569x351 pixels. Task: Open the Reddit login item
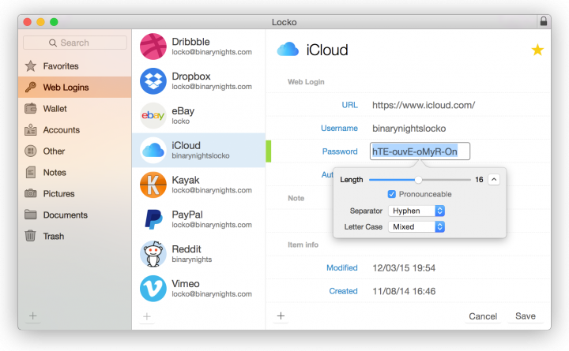[x=198, y=253]
